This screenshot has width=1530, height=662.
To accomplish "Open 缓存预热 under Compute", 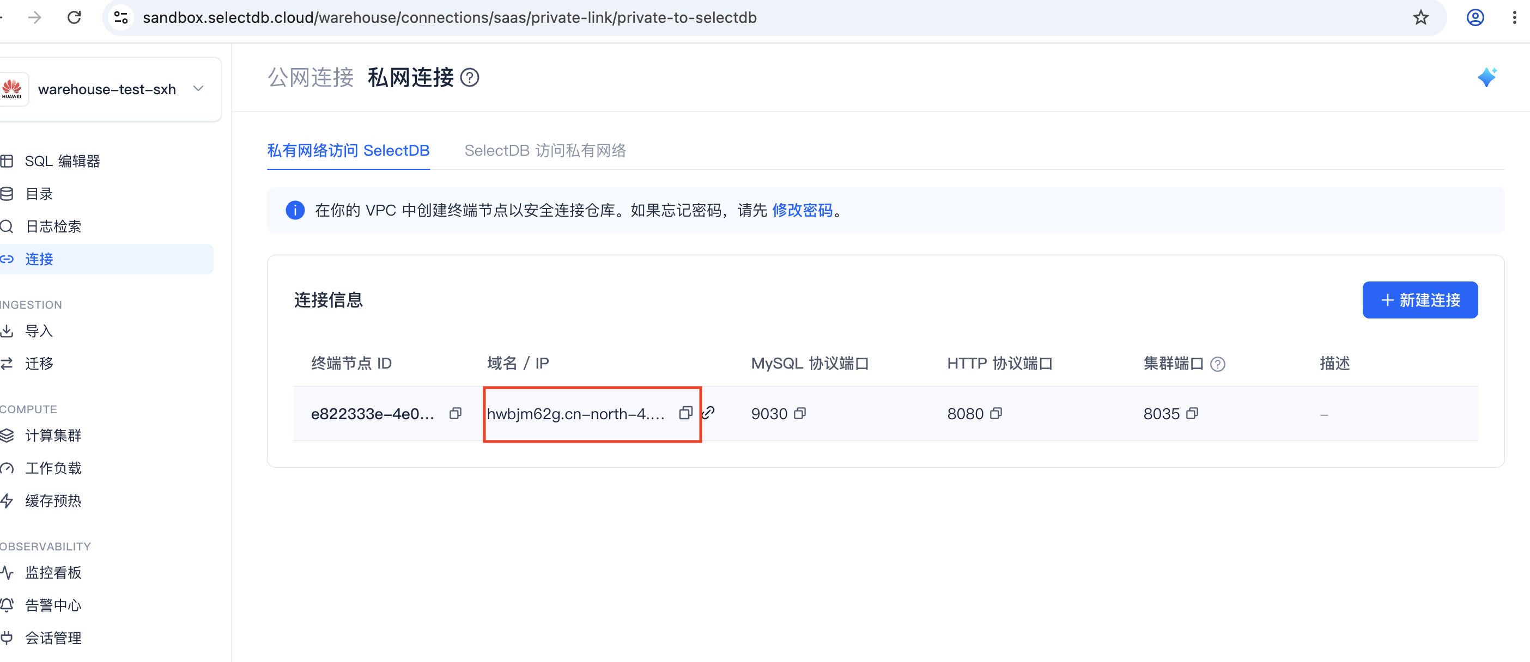I will tap(53, 501).
